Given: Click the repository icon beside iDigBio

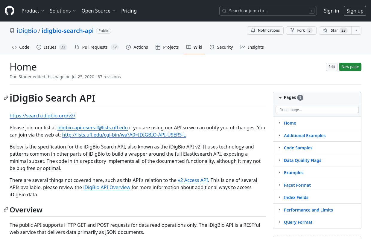Looking at the screenshot, I should point(12,31).
